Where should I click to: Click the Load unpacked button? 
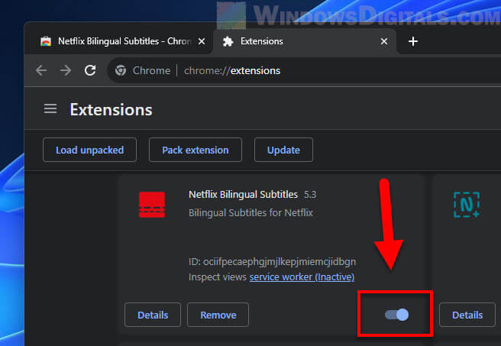89,150
